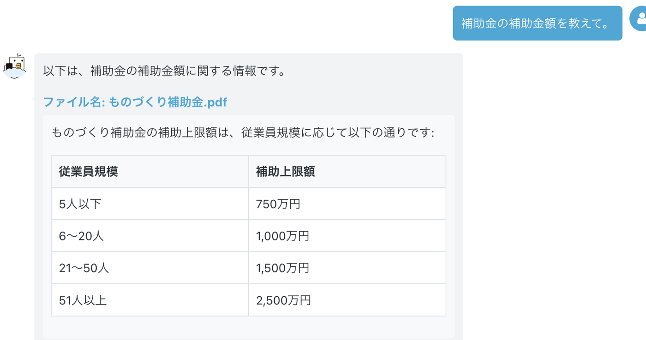Select the 1,000万円 table cell
Viewport: 646px width, 340px height.
pyautogui.click(x=347, y=236)
